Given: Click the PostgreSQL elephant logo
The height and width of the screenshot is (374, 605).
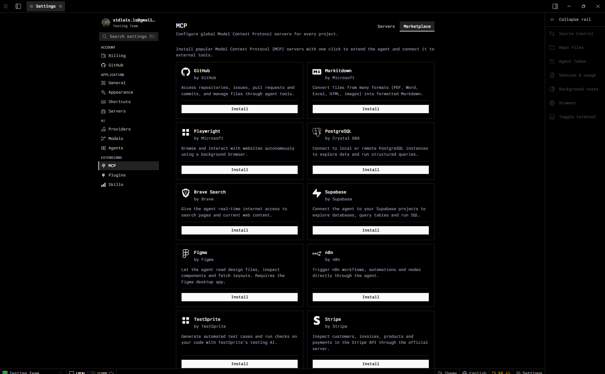Looking at the screenshot, I should point(317,132).
